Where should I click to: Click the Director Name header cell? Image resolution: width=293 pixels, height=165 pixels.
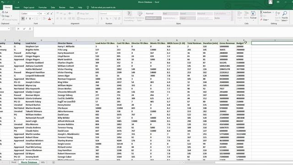76,43
